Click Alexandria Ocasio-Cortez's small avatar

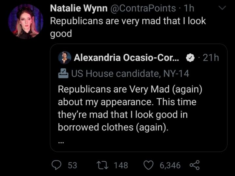(64, 58)
